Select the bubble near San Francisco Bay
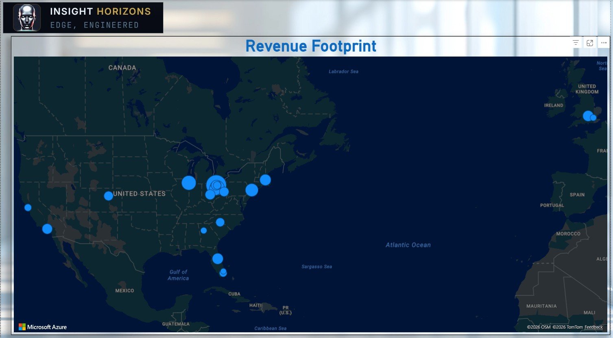613x338 pixels. 28,207
